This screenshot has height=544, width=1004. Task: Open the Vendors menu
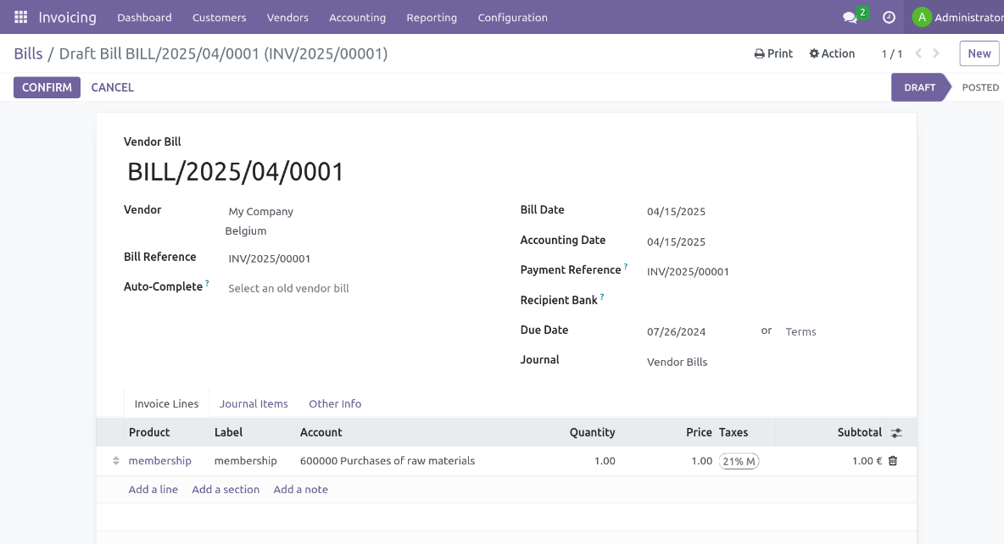287,18
